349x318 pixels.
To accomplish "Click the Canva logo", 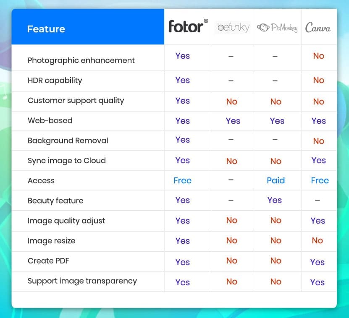I will 318,28.
